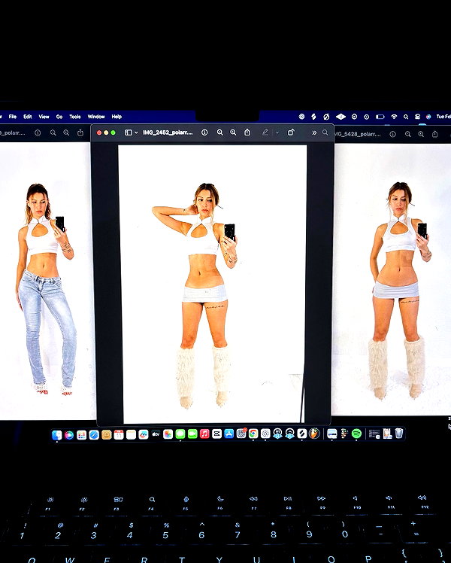Zoom out in the IMG_2452 window

click(x=219, y=132)
